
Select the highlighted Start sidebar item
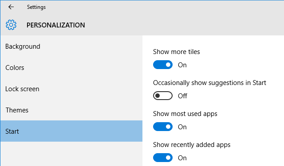click(x=71, y=131)
